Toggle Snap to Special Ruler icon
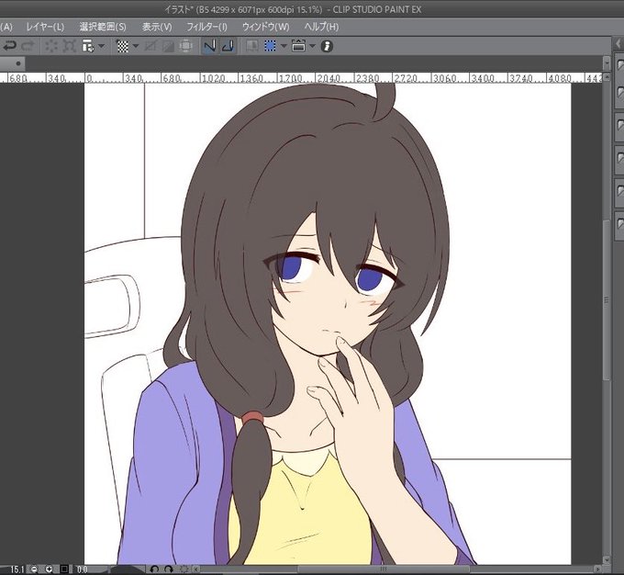This screenshot has width=624, height=575. point(228,46)
